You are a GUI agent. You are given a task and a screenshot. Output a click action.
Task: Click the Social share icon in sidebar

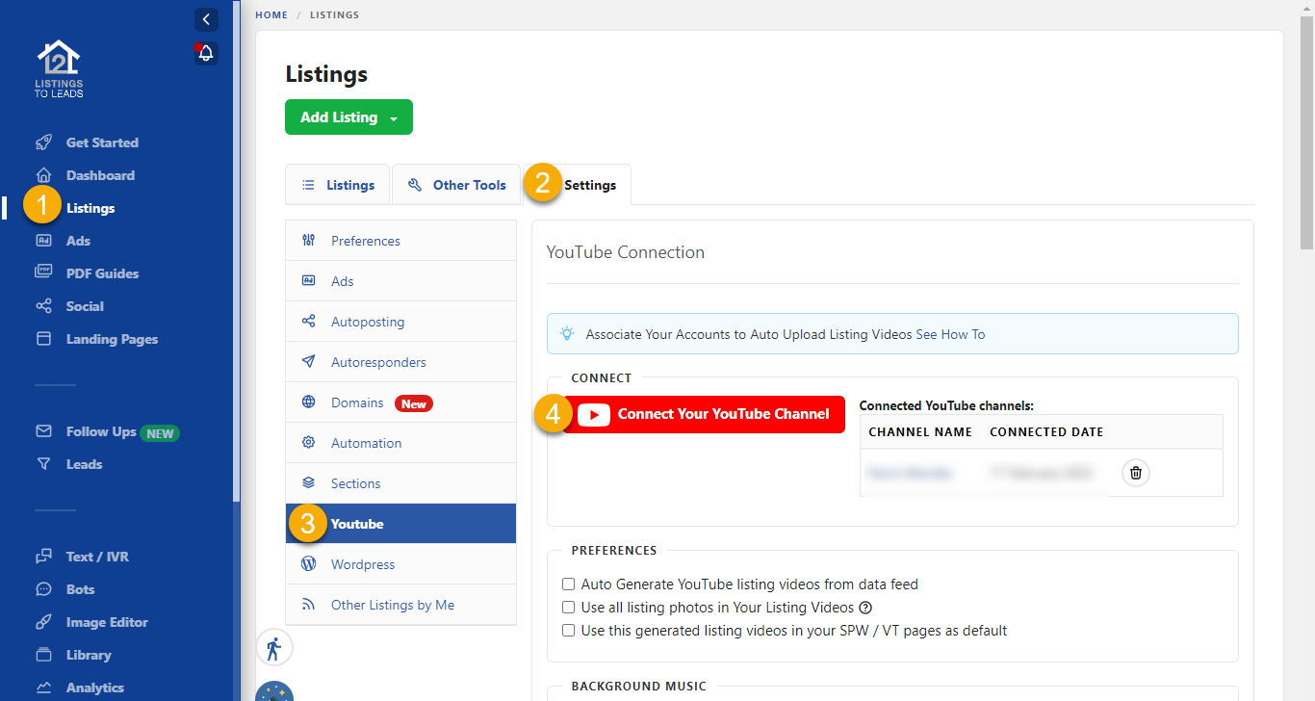pos(43,306)
